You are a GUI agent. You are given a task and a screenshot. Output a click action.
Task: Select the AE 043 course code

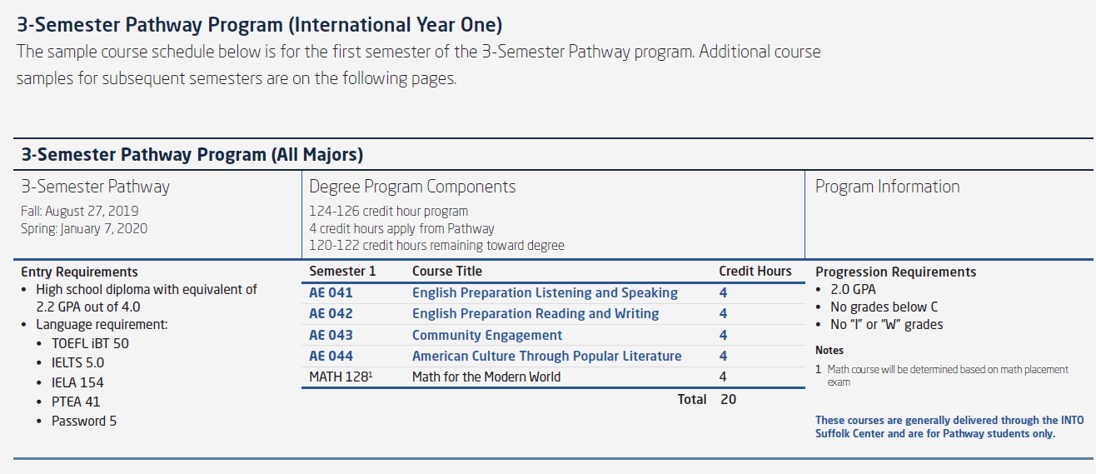(331, 336)
